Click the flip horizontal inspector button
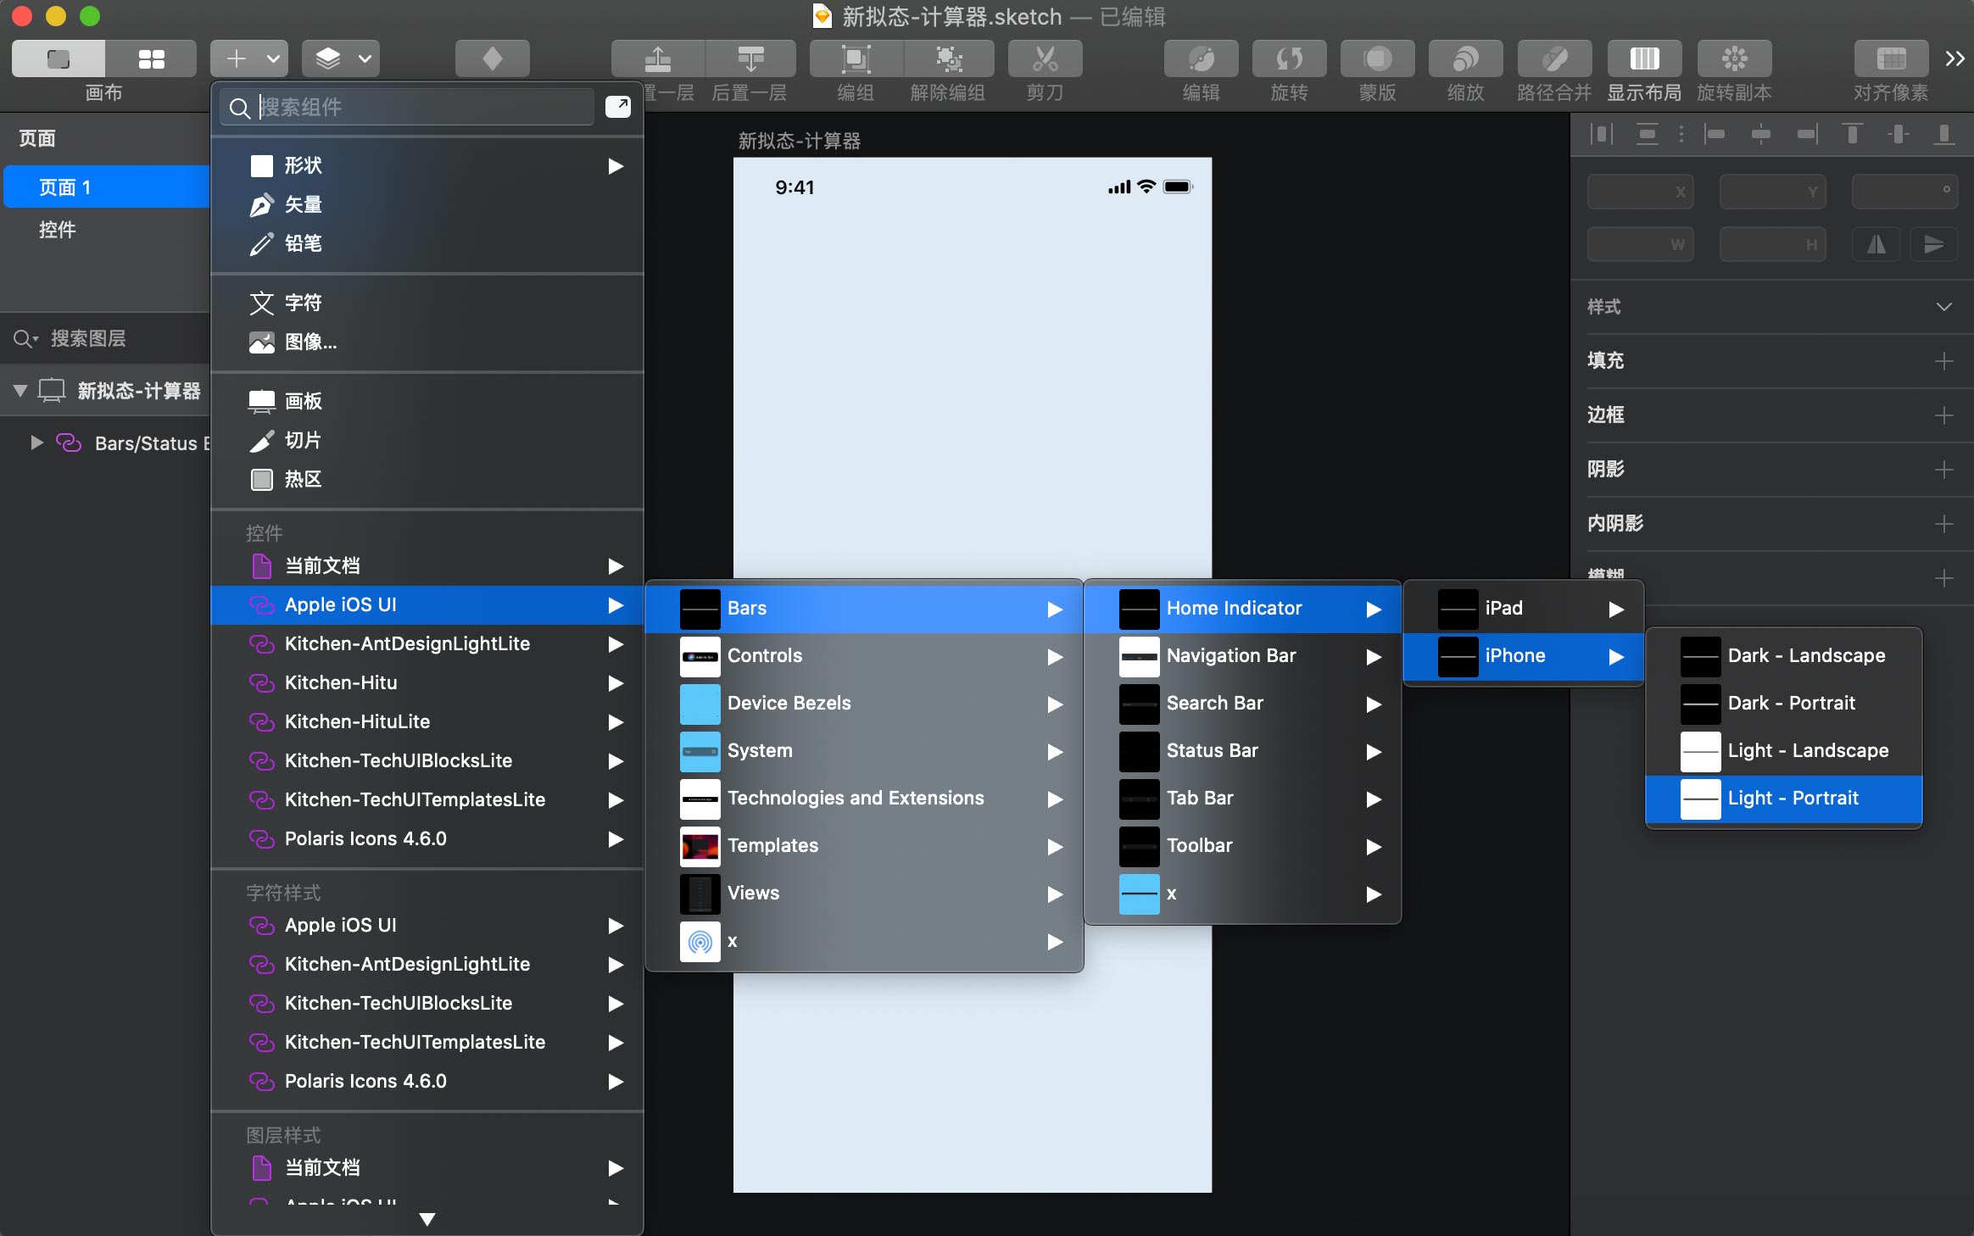 click(x=1876, y=244)
